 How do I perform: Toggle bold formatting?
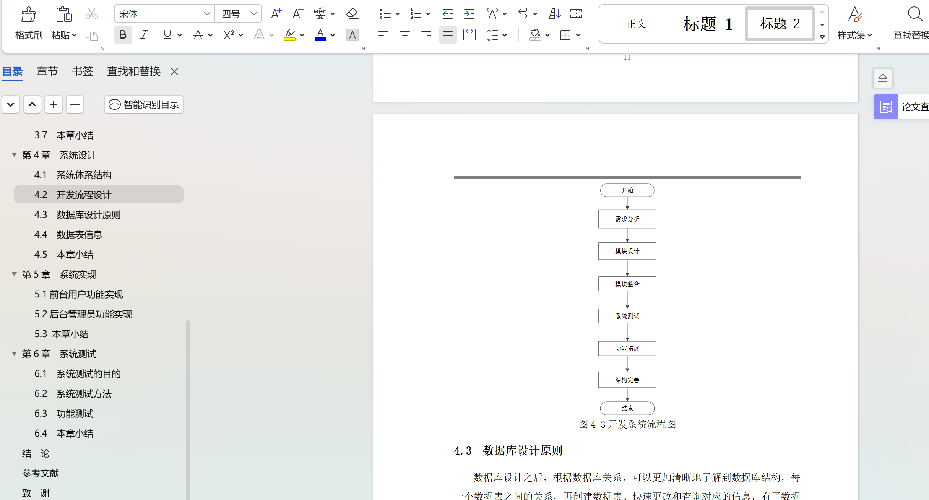point(123,35)
